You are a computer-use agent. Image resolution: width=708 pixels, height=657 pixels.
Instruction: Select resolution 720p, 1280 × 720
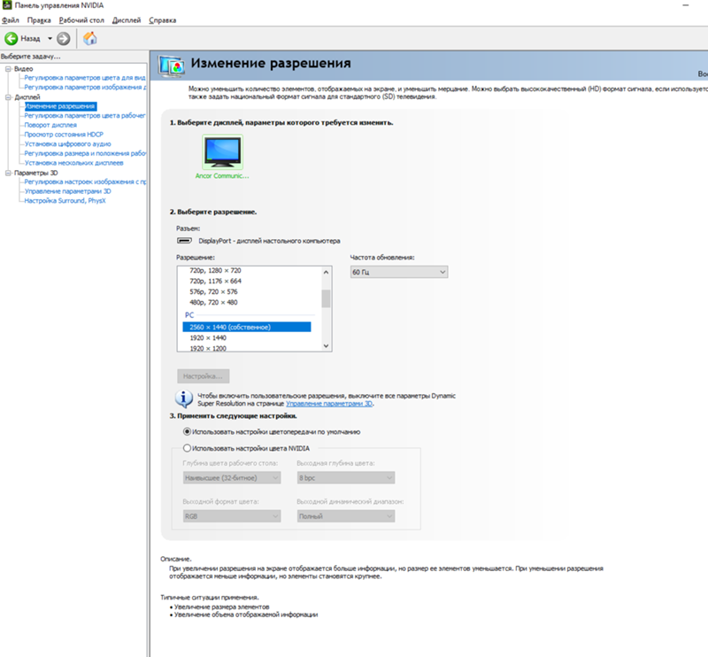tap(215, 271)
